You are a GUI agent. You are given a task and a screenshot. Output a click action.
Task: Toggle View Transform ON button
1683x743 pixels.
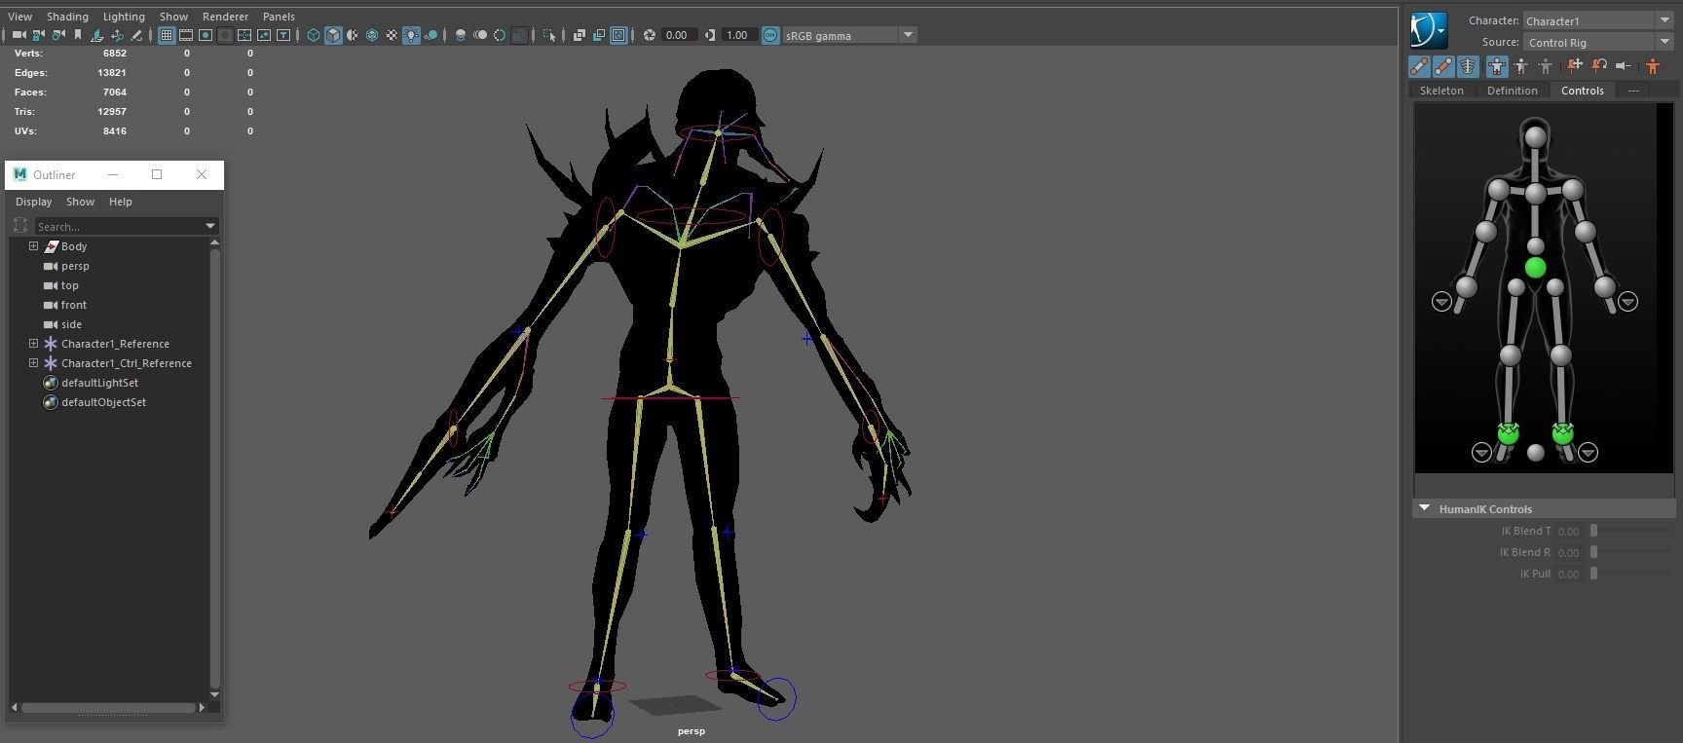point(770,35)
